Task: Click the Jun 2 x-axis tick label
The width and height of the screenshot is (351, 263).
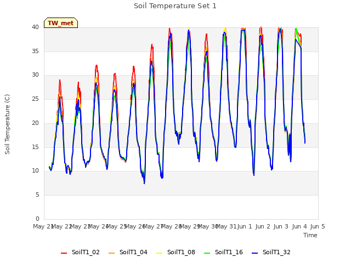Action: [x=263, y=226]
